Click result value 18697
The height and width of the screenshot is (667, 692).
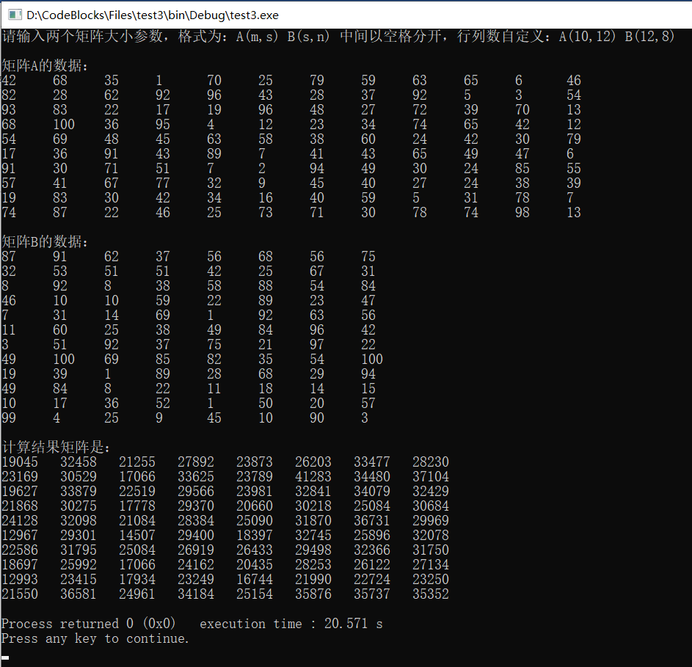pyautogui.click(x=19, y=564)
